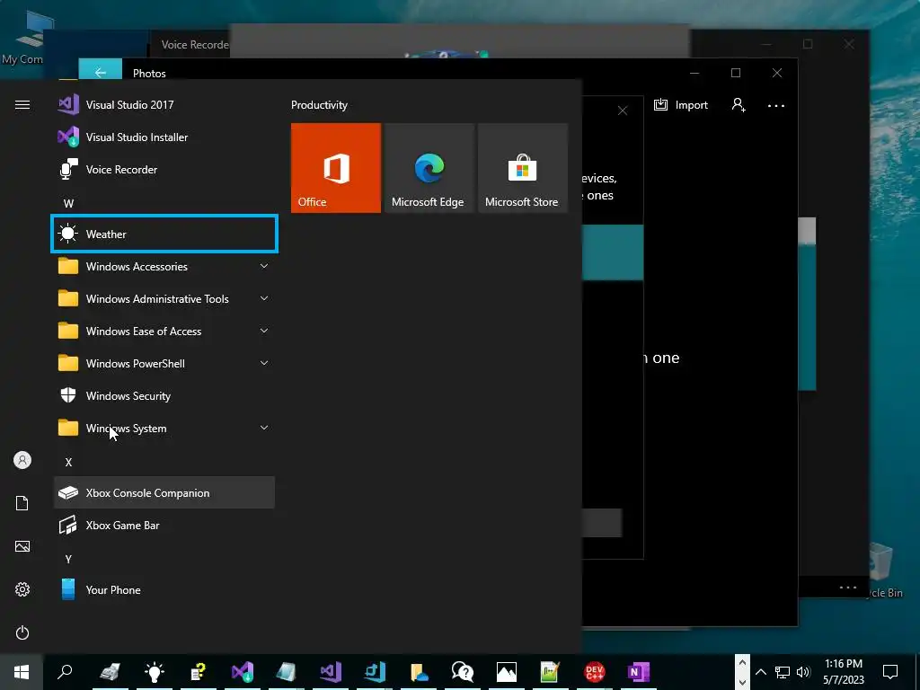
Task: Expand the Start menu hamburger navigation
Action: pyautogui.click(x=22, y=105)
